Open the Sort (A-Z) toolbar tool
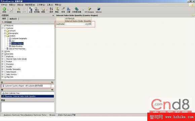 tap(51, 10)
